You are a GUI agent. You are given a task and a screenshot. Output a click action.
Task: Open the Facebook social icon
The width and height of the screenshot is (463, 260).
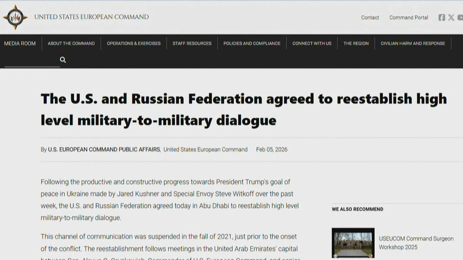442,17
